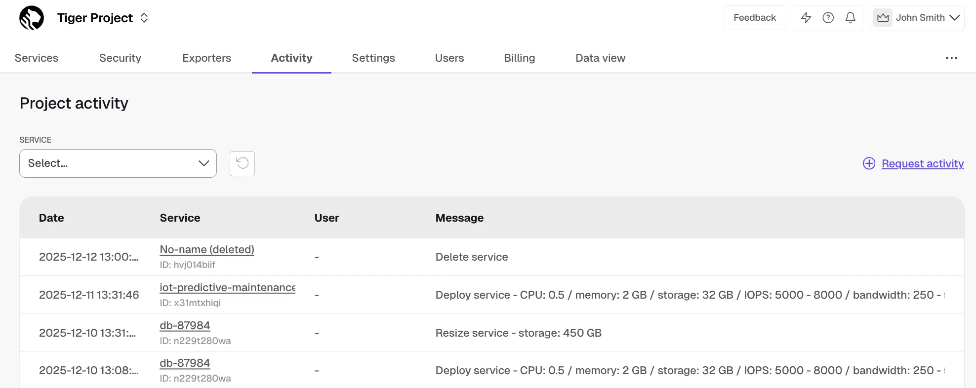Screen dimensions: 976x388
Task: Click the 'Project activity' heading
Action: [74, 103]
